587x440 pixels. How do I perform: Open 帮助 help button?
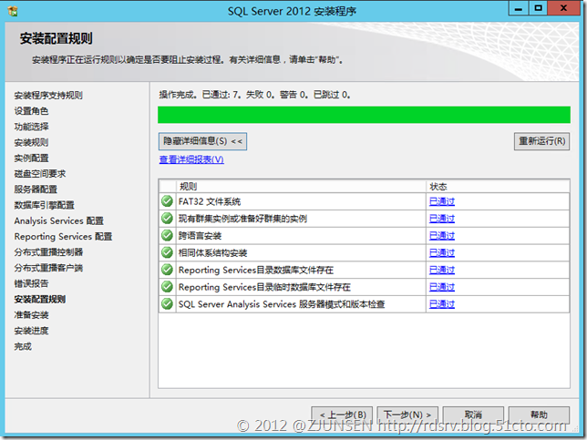coord(539,414)
